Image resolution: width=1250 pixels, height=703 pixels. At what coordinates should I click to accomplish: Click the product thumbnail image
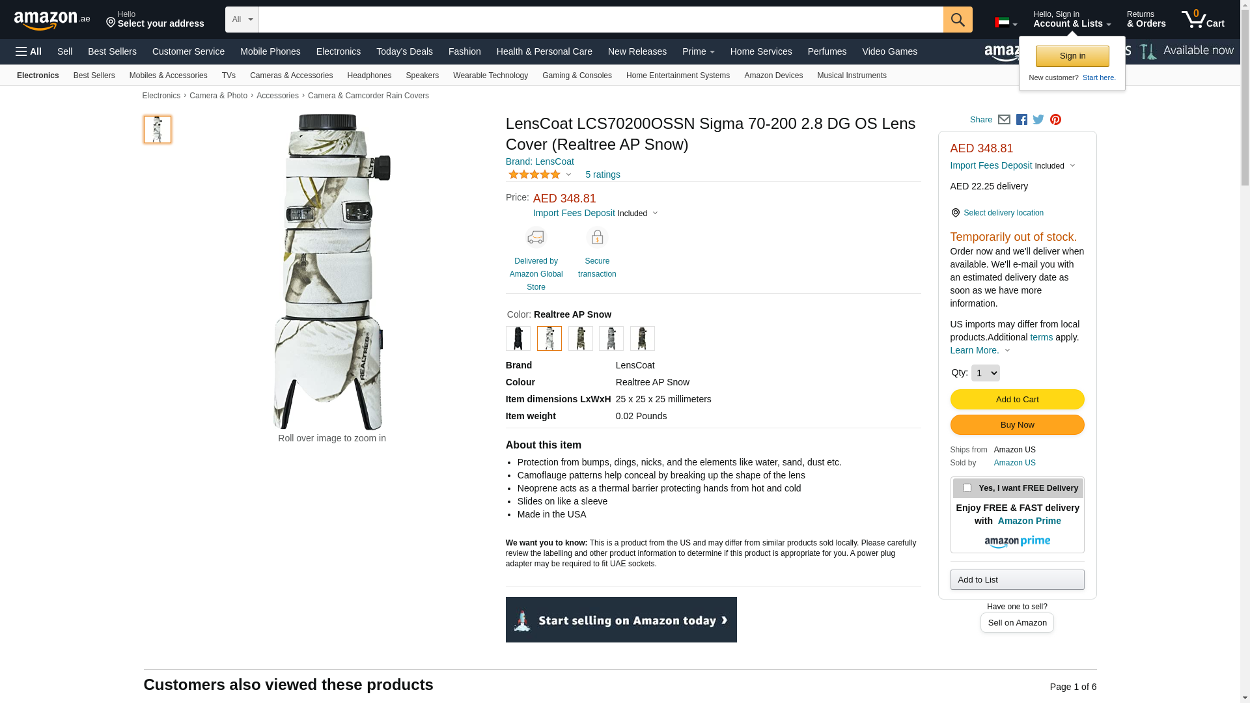coord(158,130)
